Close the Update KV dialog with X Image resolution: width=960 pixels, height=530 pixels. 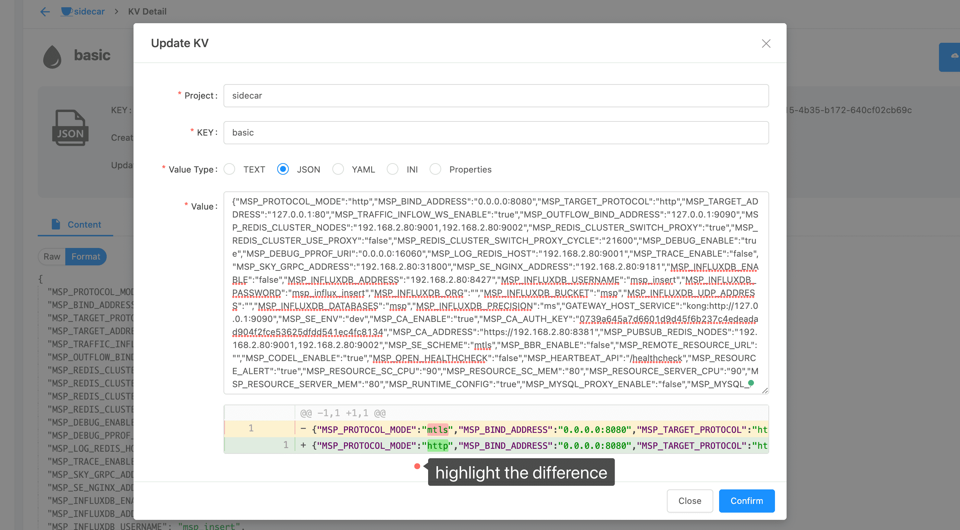766,44
